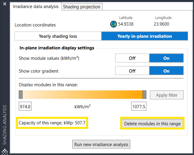The image size is (194, 155).
Task: Close the Shading Analysis palette
Action: pos(4,4)
